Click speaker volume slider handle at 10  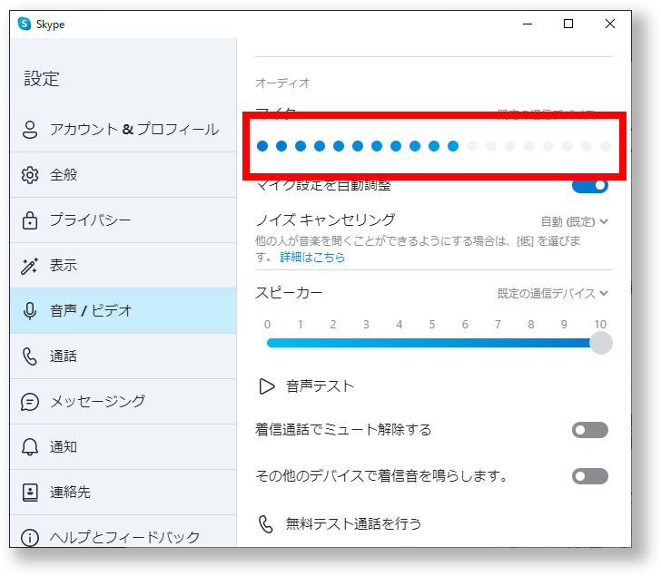(601, 343)
